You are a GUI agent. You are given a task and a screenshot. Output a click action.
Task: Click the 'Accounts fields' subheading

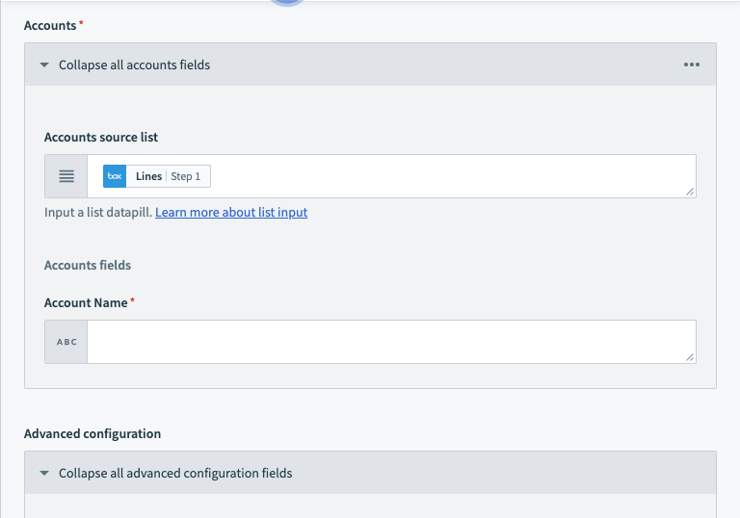coord(88,265)
